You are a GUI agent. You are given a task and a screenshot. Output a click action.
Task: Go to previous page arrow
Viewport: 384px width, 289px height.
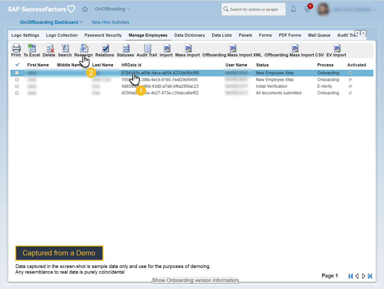tap(357, 276)
